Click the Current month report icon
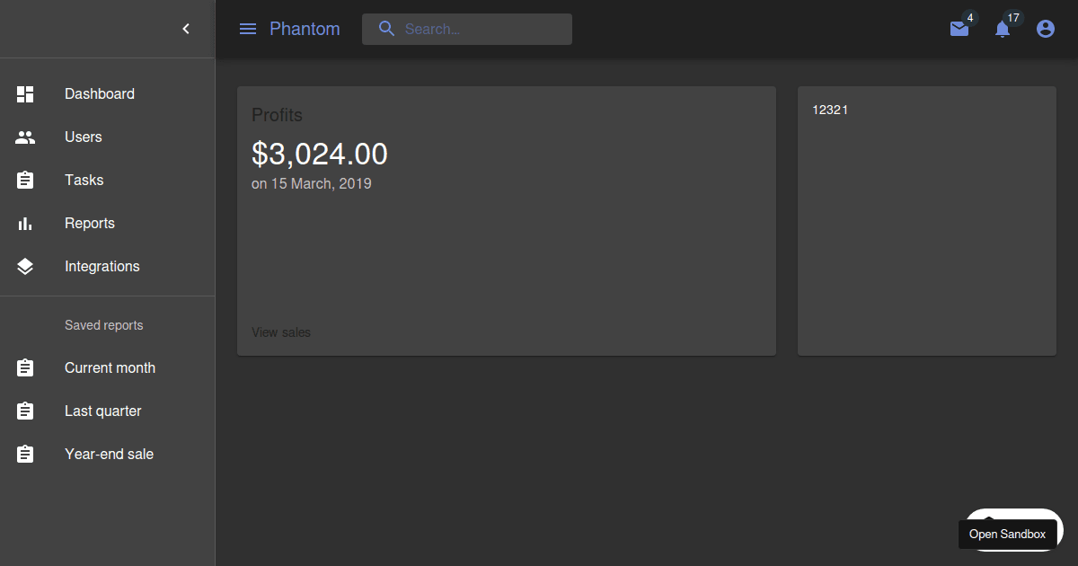The height and width of the screenshot is (566, 1078). coord(24,367)
